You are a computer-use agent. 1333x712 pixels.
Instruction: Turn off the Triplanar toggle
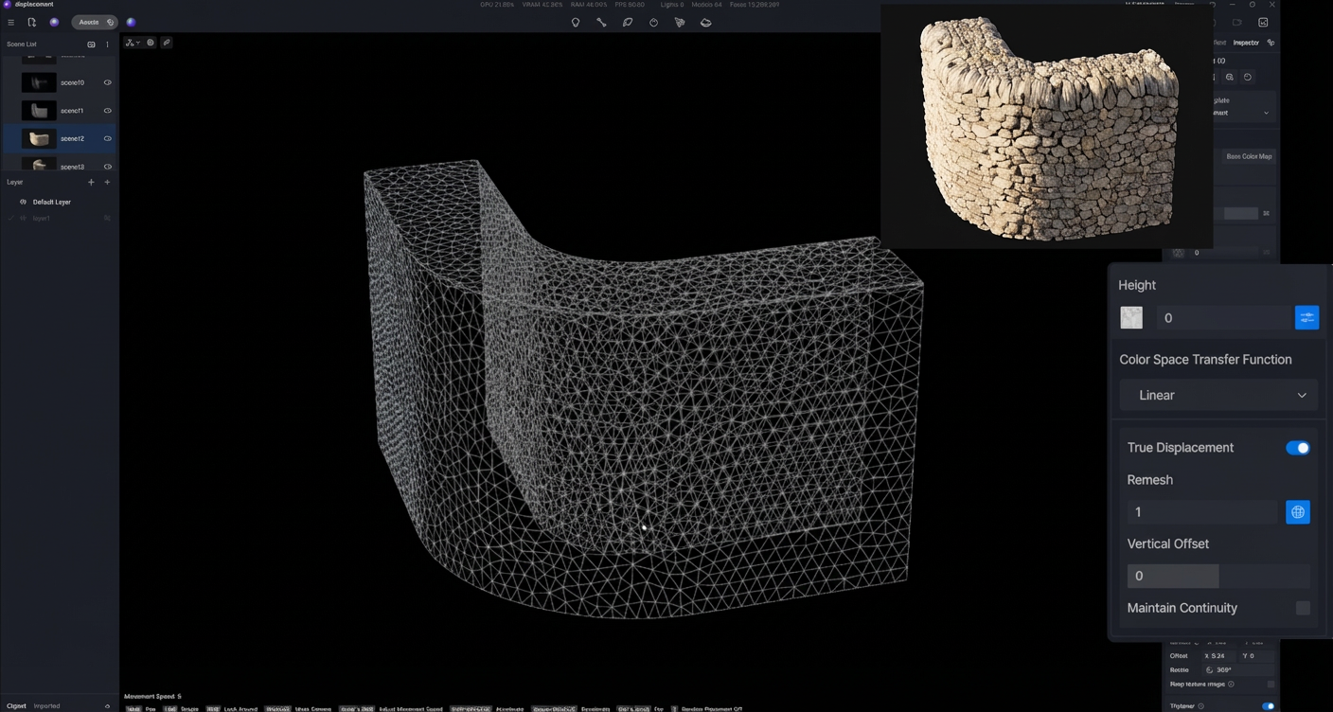(1269, 705)
